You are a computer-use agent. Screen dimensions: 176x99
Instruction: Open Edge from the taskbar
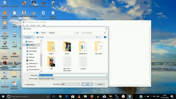click(67, 97)
